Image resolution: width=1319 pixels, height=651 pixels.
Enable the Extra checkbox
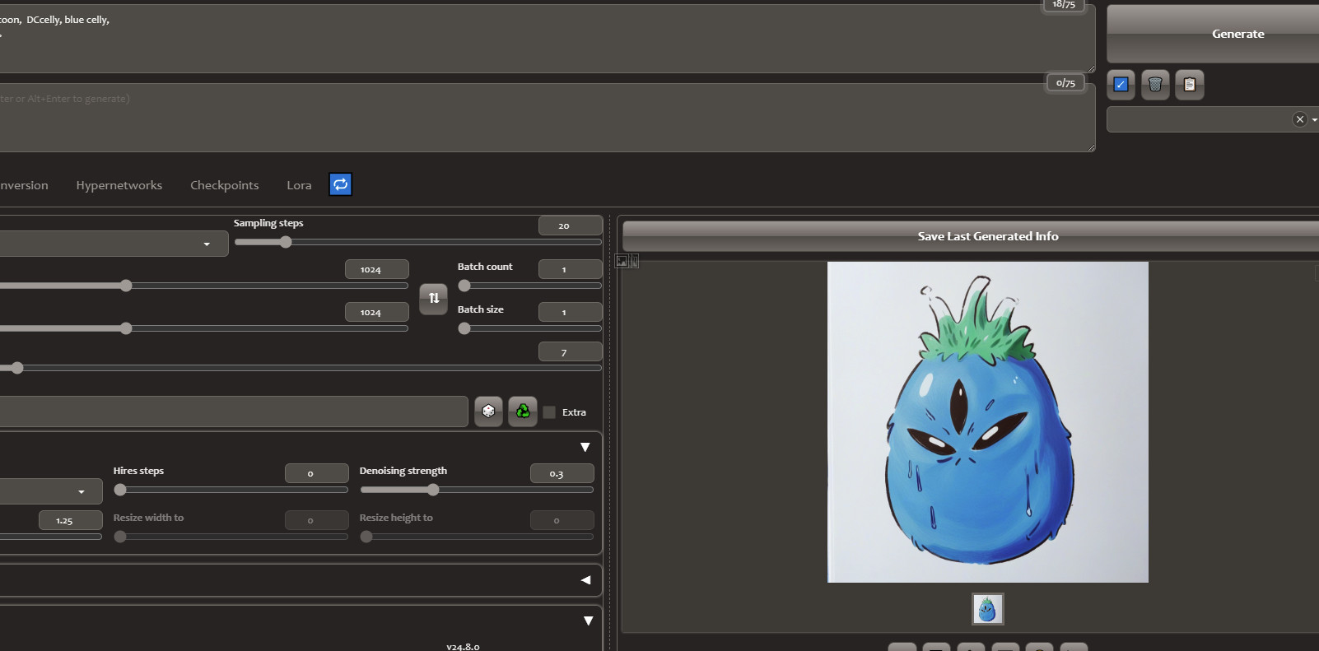pyautogui.click(x=549, y=412)
